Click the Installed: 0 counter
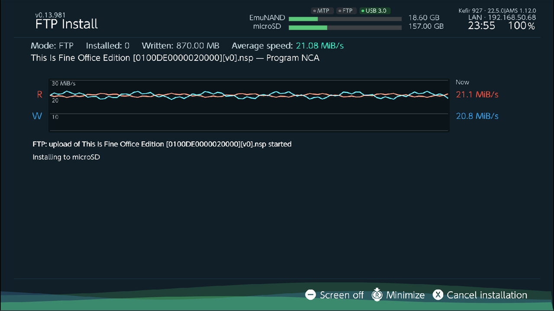 click(x=108, y=46)
